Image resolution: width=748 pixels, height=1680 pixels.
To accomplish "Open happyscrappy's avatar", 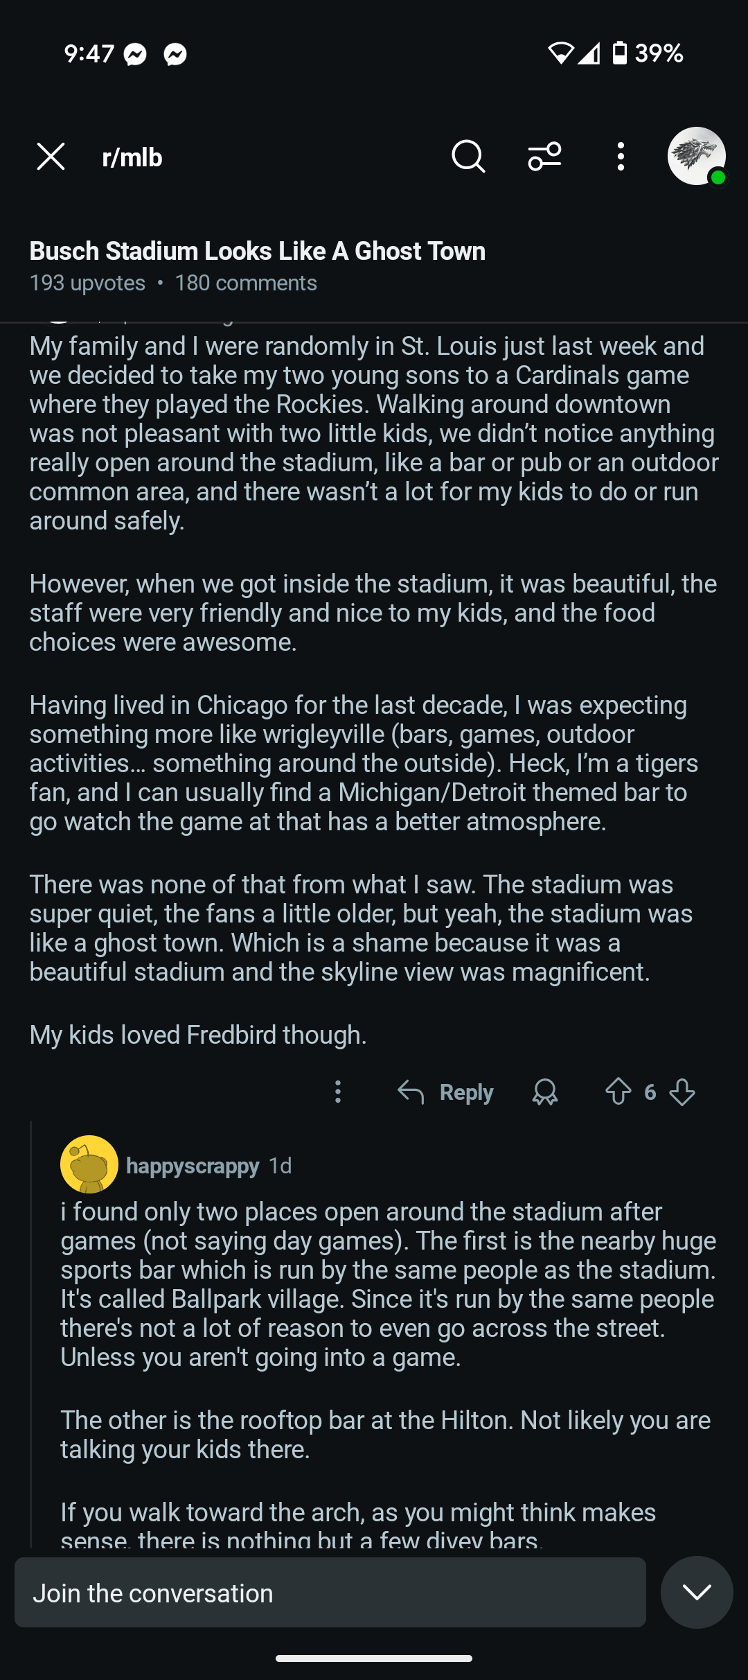I will (89, 1164).
